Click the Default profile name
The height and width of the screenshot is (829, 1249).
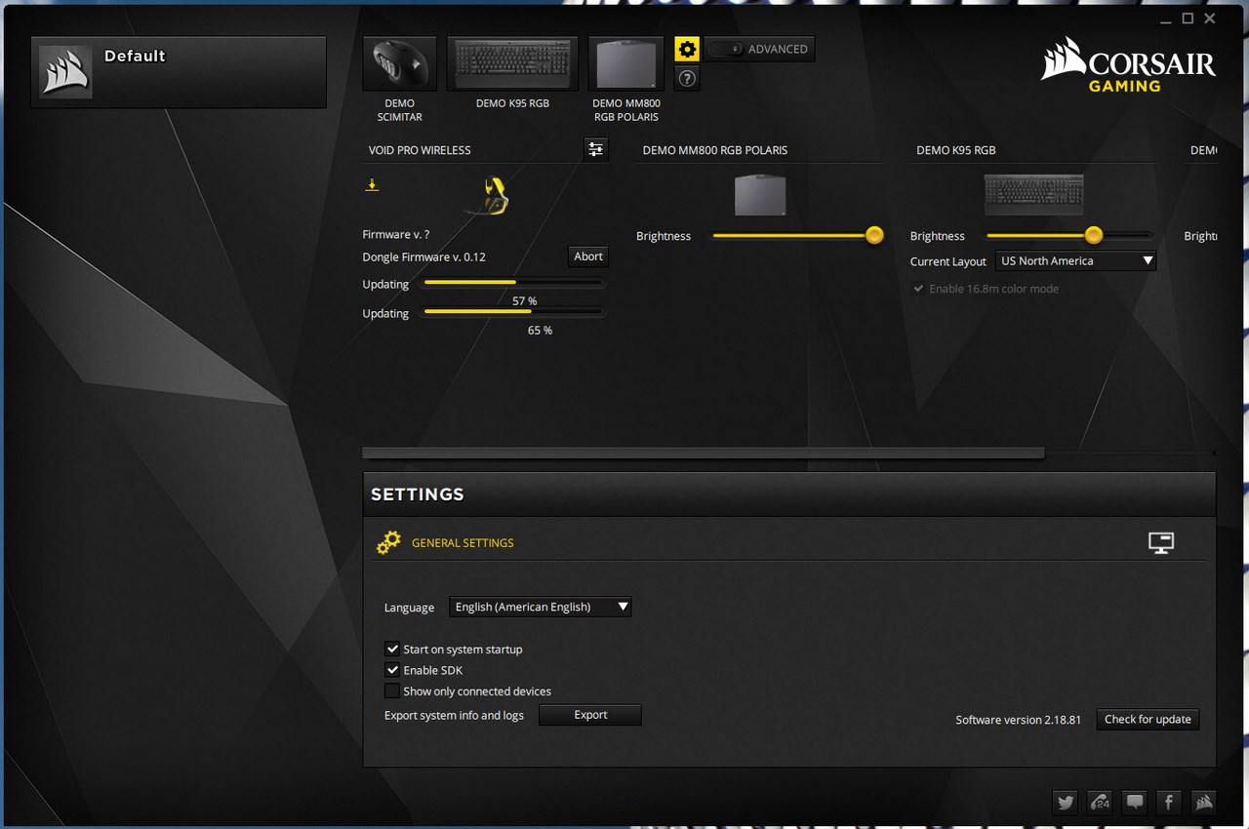click(135, 57)
